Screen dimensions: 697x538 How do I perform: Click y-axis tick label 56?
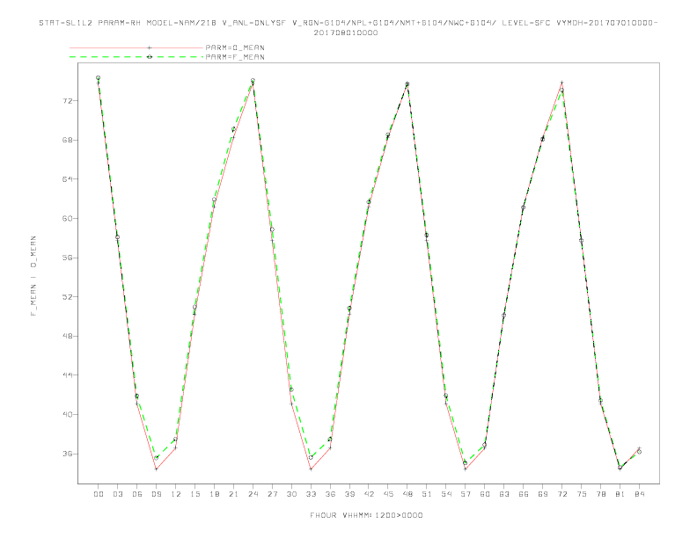point(68,258)
